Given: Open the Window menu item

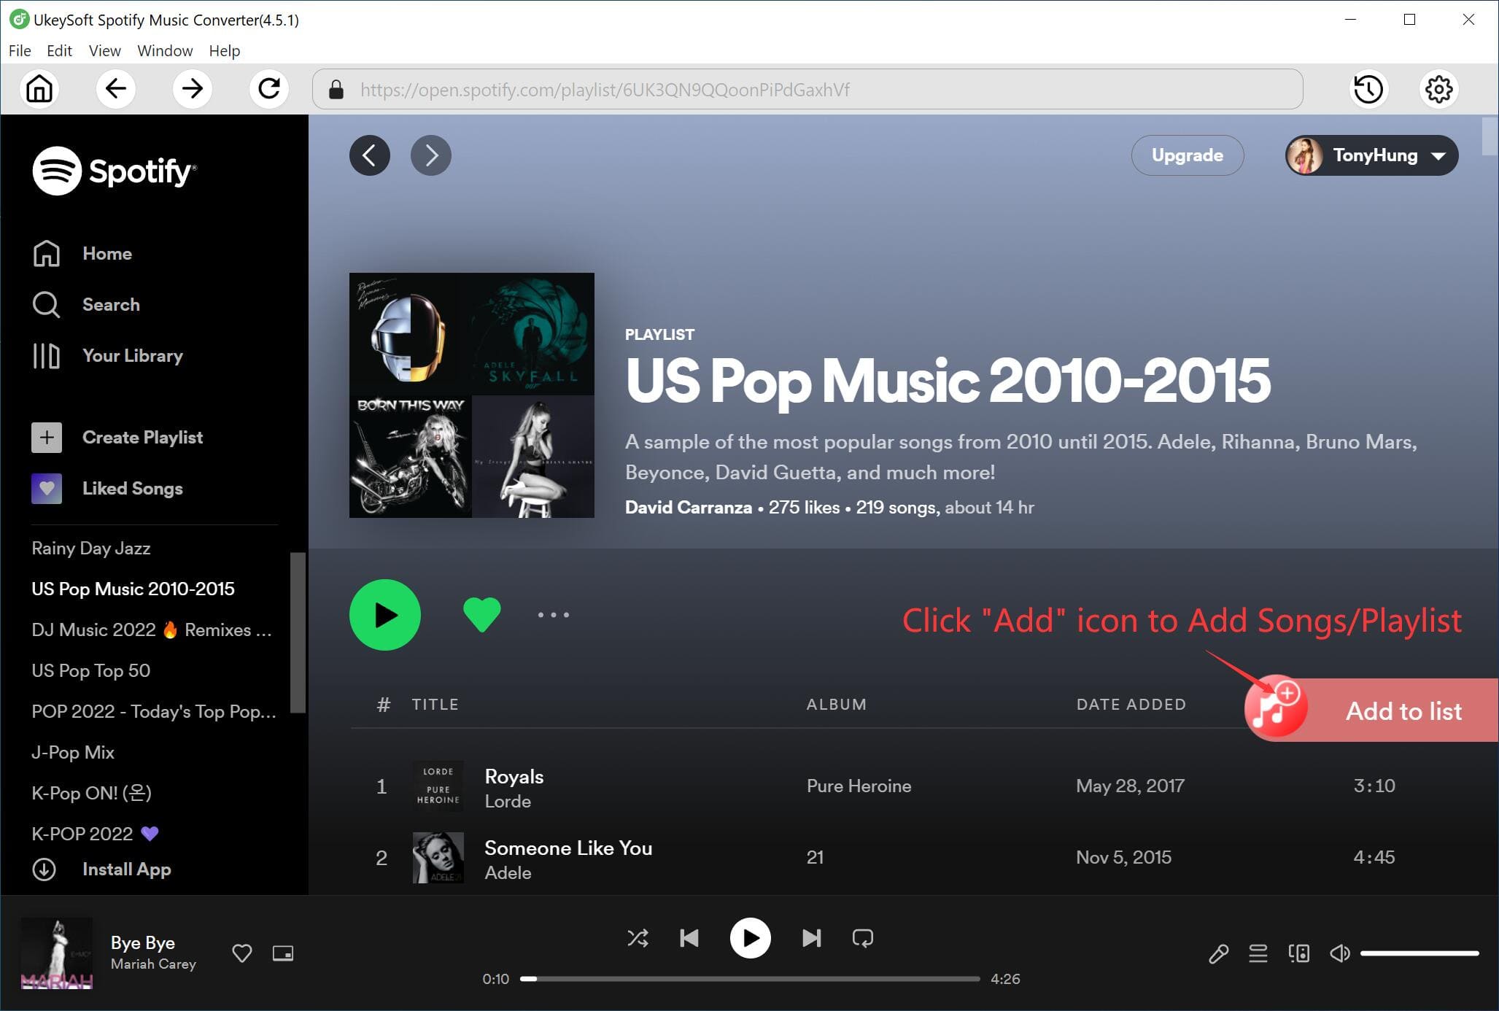Looking at the screenshot, I should click(163, 50).
